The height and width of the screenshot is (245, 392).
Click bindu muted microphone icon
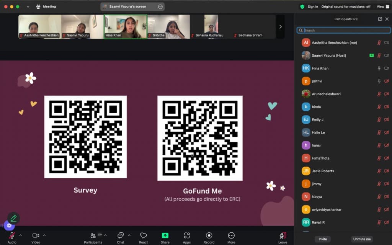(x=379, y=107)
